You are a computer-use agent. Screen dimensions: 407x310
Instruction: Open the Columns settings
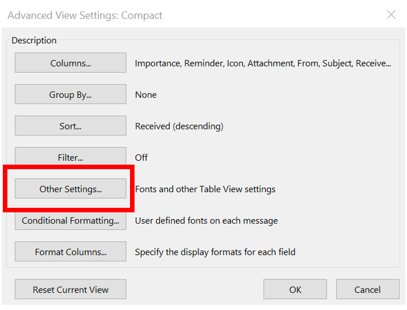tap(70, 63)
